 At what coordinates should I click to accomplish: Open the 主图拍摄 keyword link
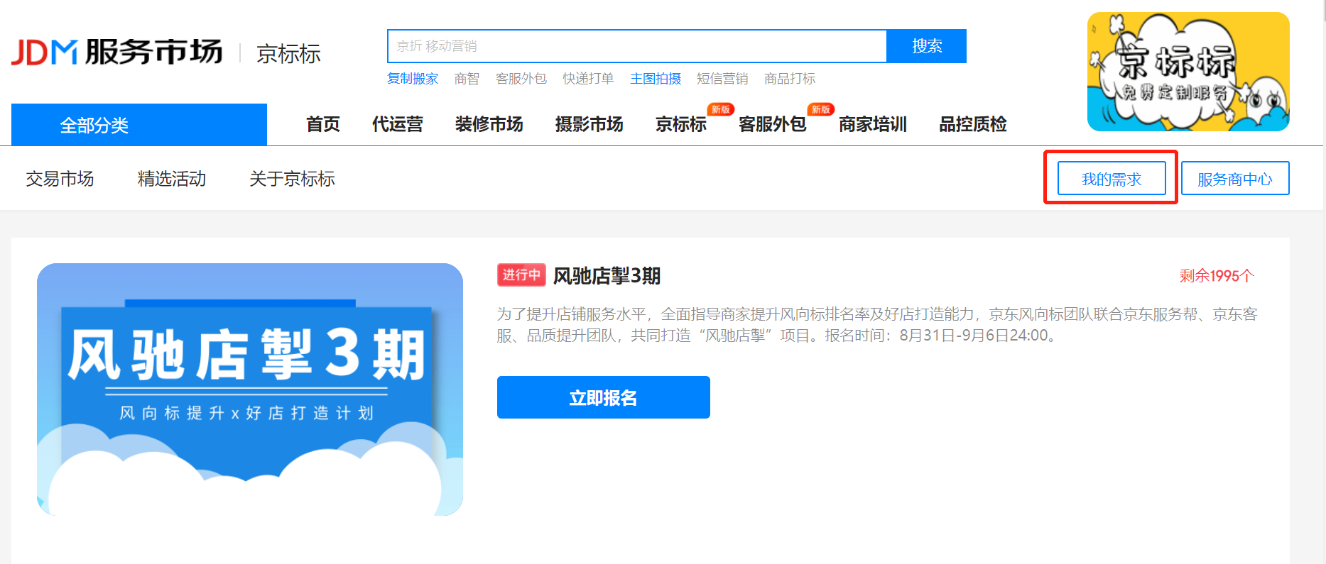point(656,79)
